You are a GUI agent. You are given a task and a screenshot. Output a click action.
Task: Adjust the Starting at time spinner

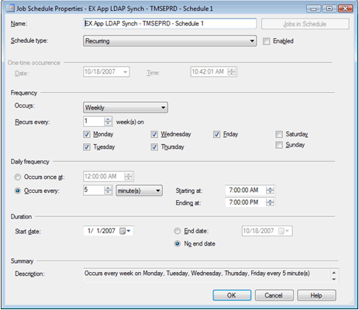tap(270, 191)
